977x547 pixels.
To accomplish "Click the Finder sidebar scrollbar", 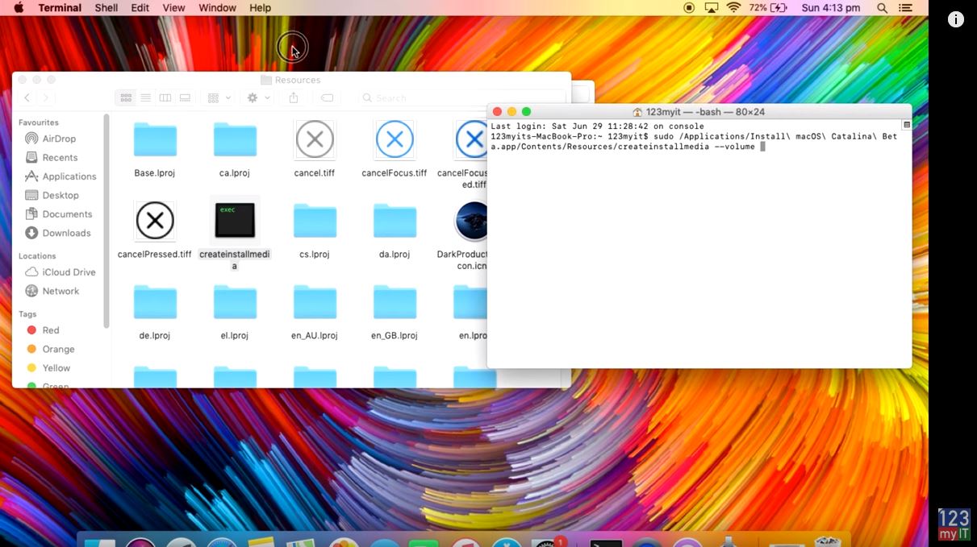I will point(106,222).
